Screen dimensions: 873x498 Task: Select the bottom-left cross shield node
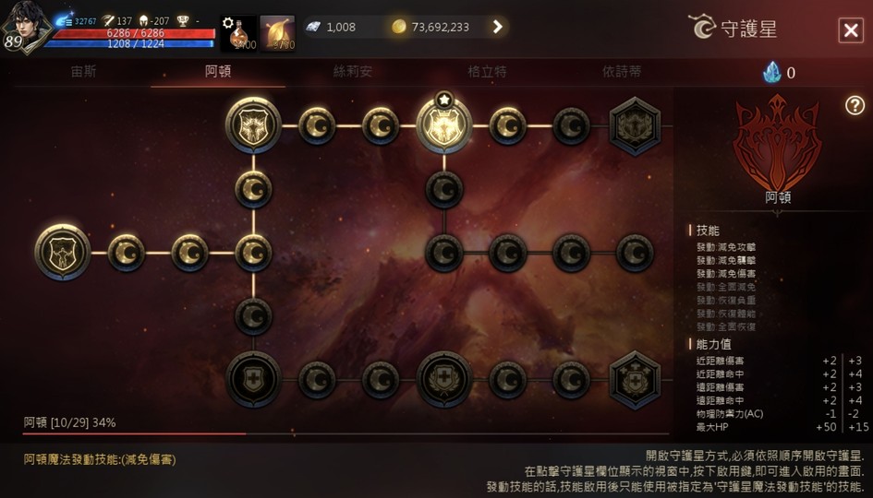[x=253, y=380]
